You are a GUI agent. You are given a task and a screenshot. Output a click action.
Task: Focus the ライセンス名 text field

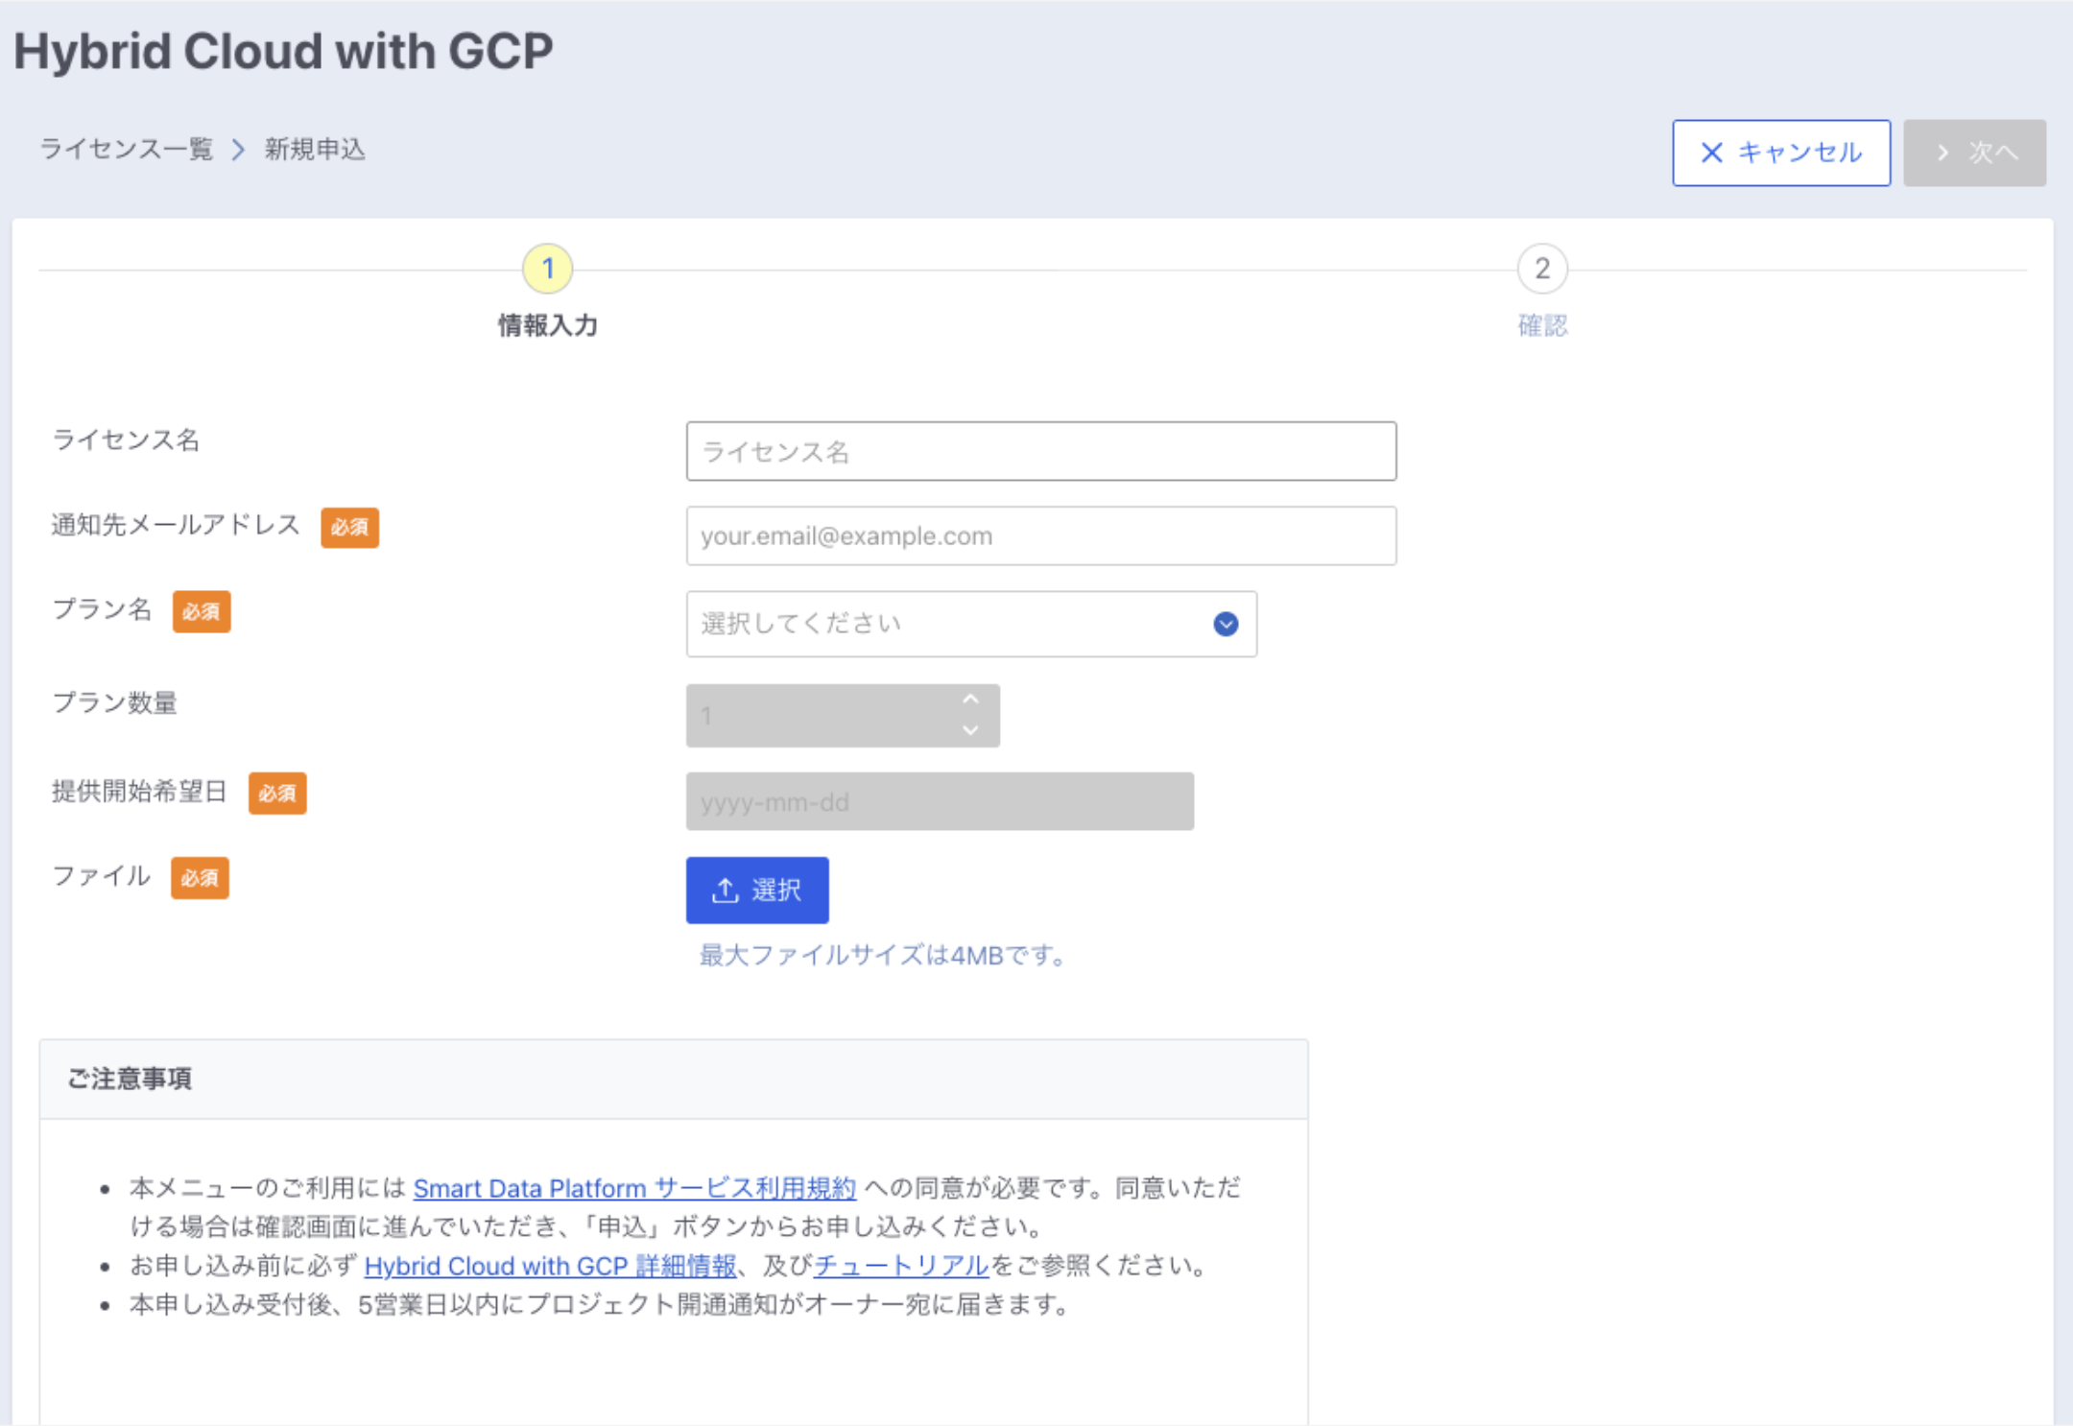click(1040, 451)
